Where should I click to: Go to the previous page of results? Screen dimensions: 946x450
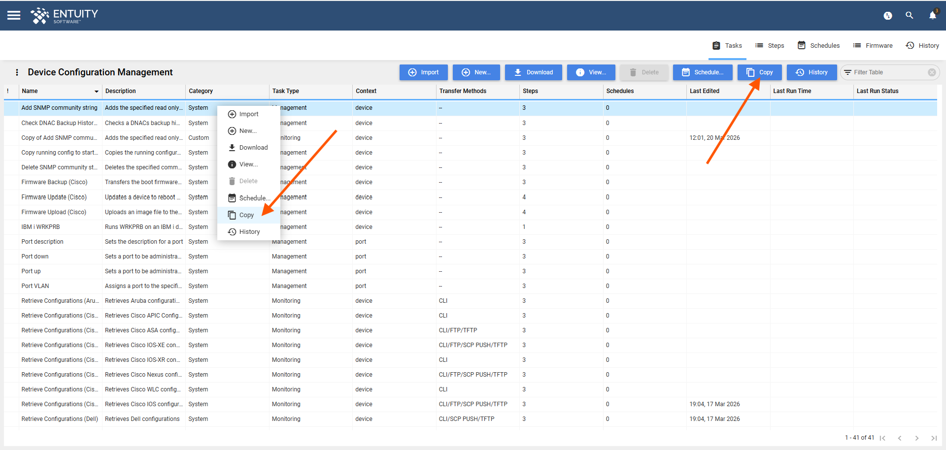pos(900,438)
